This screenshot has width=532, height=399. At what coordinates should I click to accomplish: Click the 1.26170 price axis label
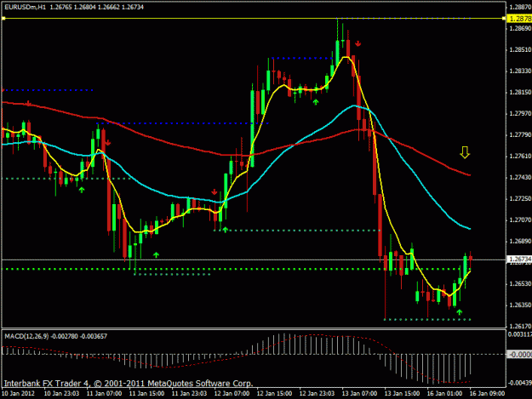(x=520, y=326)
